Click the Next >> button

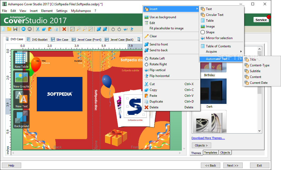click(233, 165)
